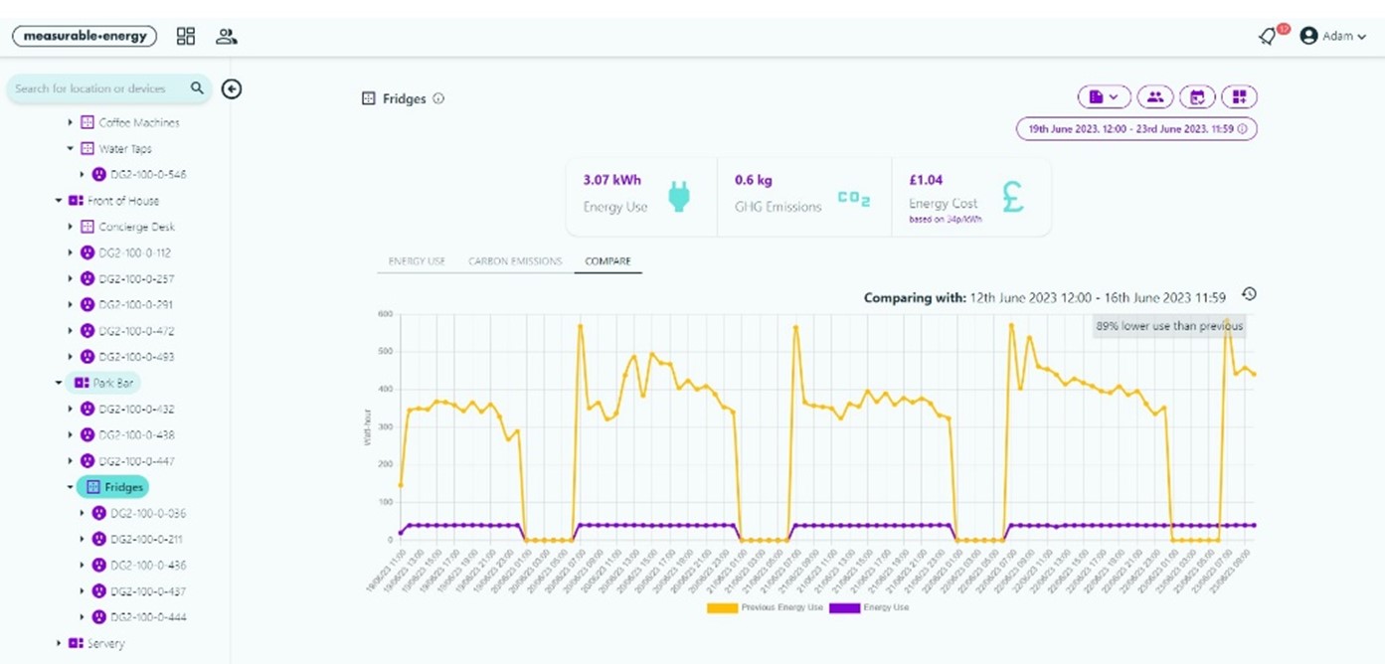Open the date range 19th June – 23rd June selector
Screen dimensions: 1385x664
(x=1136, y=128)
